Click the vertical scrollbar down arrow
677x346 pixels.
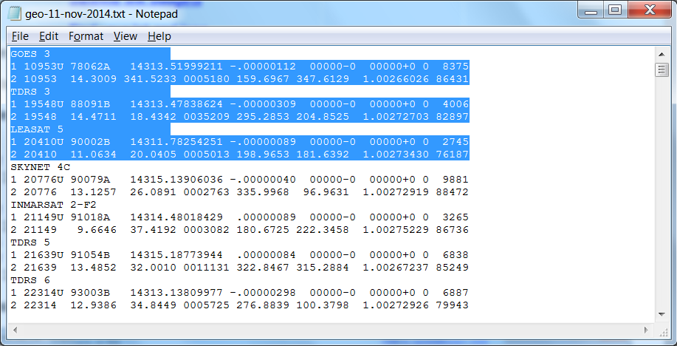[661, 314]
